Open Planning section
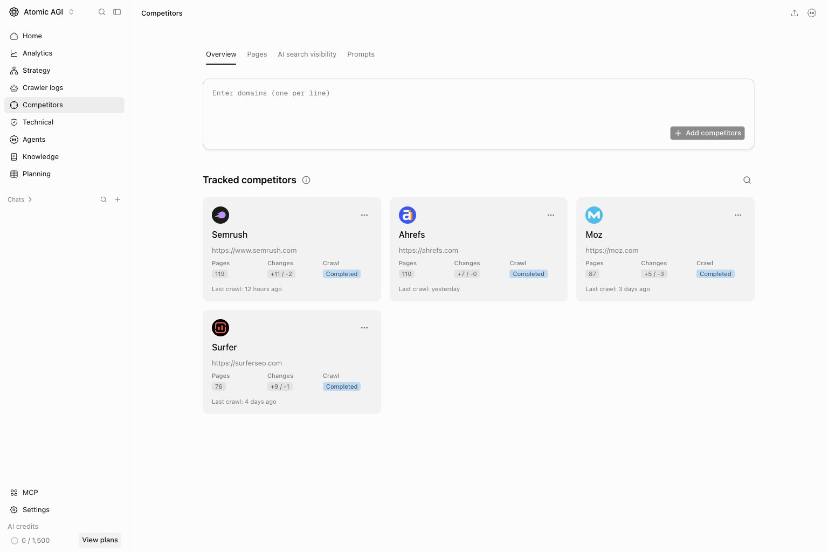Screen dimensions: 828x552 64,174
